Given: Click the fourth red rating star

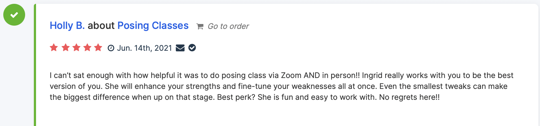Looking at the screenshot, I should (x=87, y=48).
